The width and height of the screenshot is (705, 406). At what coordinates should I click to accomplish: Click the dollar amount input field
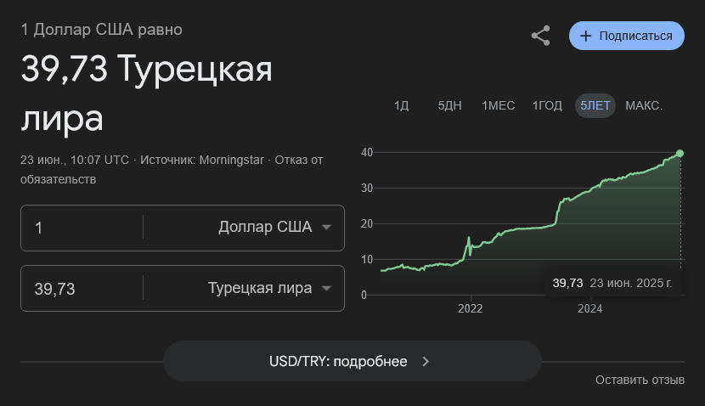pyautogui.click(x=82, y=228)
